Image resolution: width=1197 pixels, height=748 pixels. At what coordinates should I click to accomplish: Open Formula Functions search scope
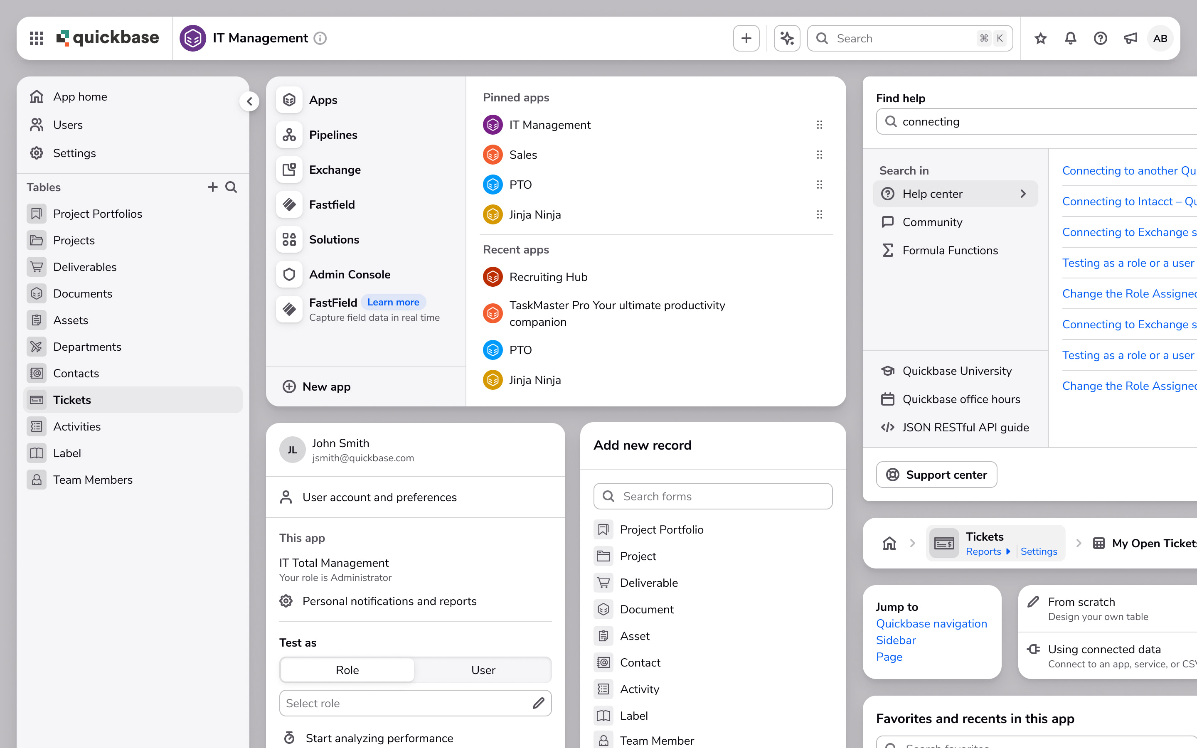(x=955, y=250)
